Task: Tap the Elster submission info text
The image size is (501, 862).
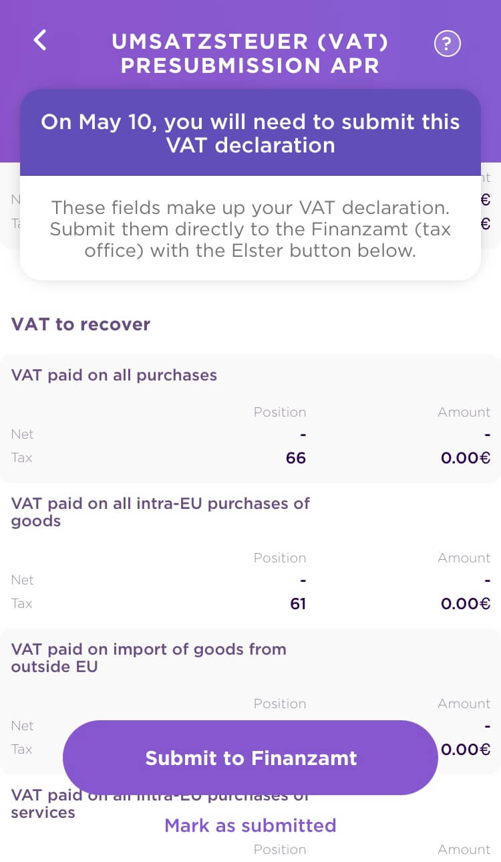Action: click(x=251, y=229)
